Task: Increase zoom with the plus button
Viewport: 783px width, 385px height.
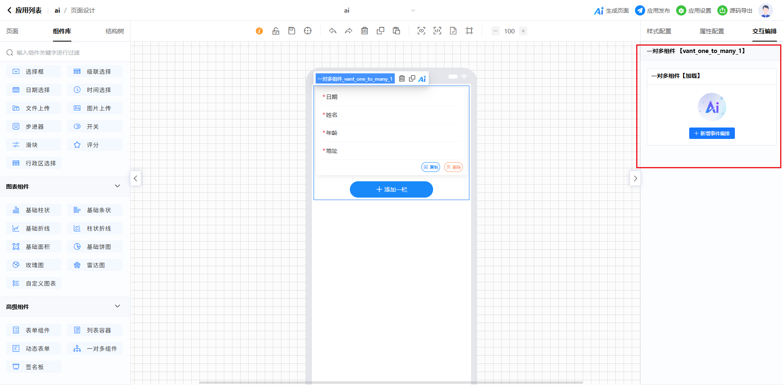Action: click(x=523, y=31)
